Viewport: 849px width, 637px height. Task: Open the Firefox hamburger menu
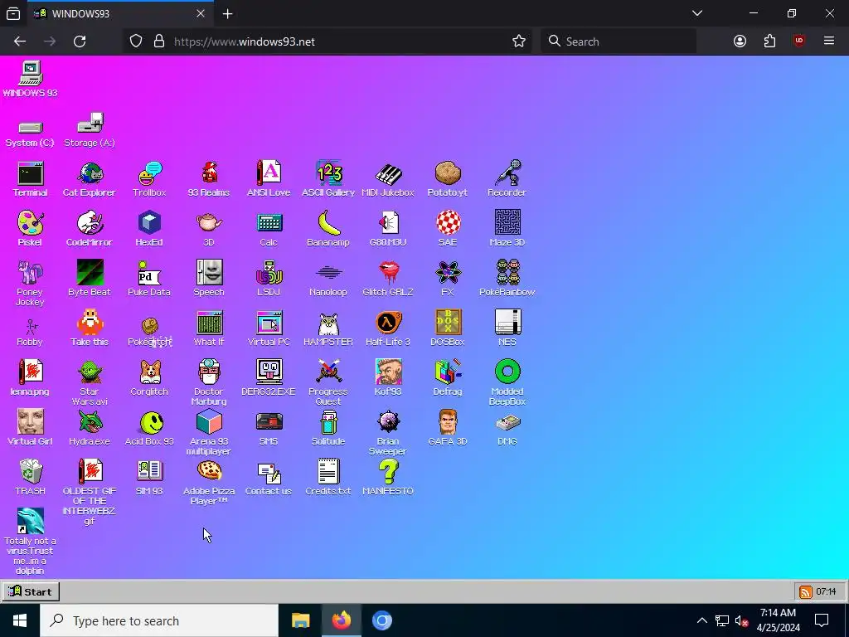828,41
